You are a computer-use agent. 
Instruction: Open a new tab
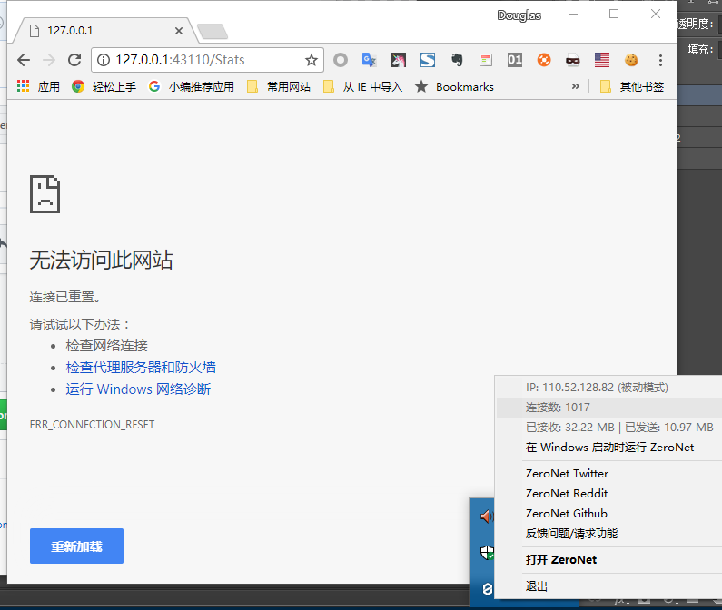(x=213, y=31)
